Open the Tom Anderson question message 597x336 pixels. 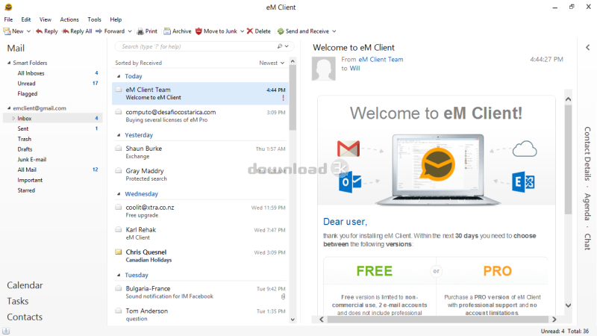(200, 314)
